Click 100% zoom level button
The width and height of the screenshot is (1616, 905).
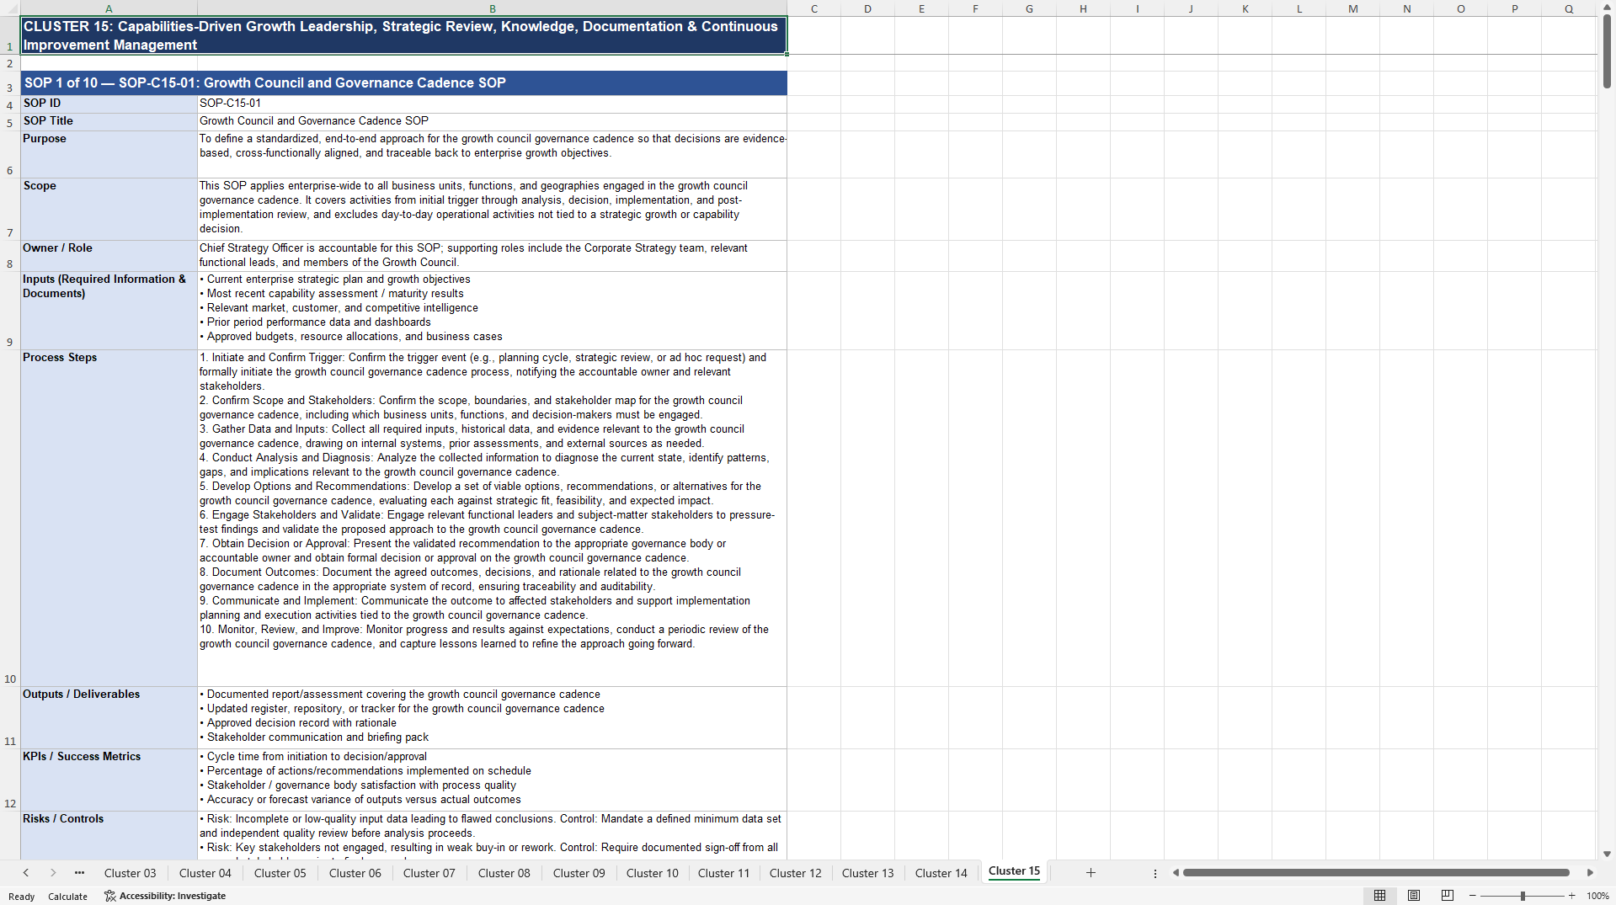point(1597,896)
